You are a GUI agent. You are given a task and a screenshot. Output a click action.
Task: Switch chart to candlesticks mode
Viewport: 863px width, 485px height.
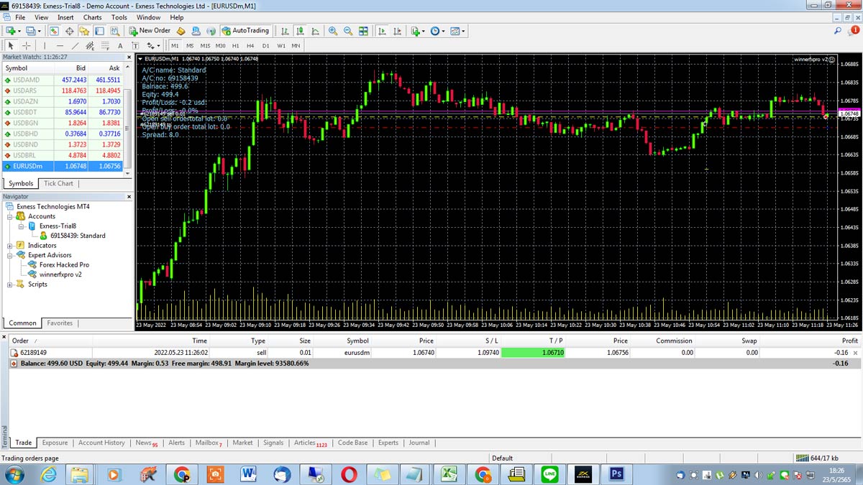[x=300, y=31]
